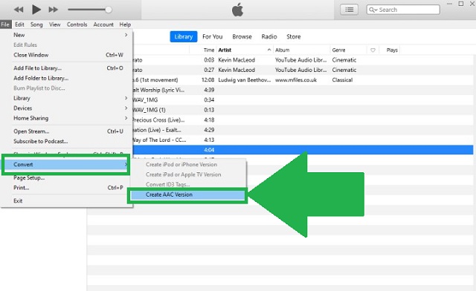Screen dimensions: 476x291
Task: Open the list view button beside Search
Action: coord(349,10)
